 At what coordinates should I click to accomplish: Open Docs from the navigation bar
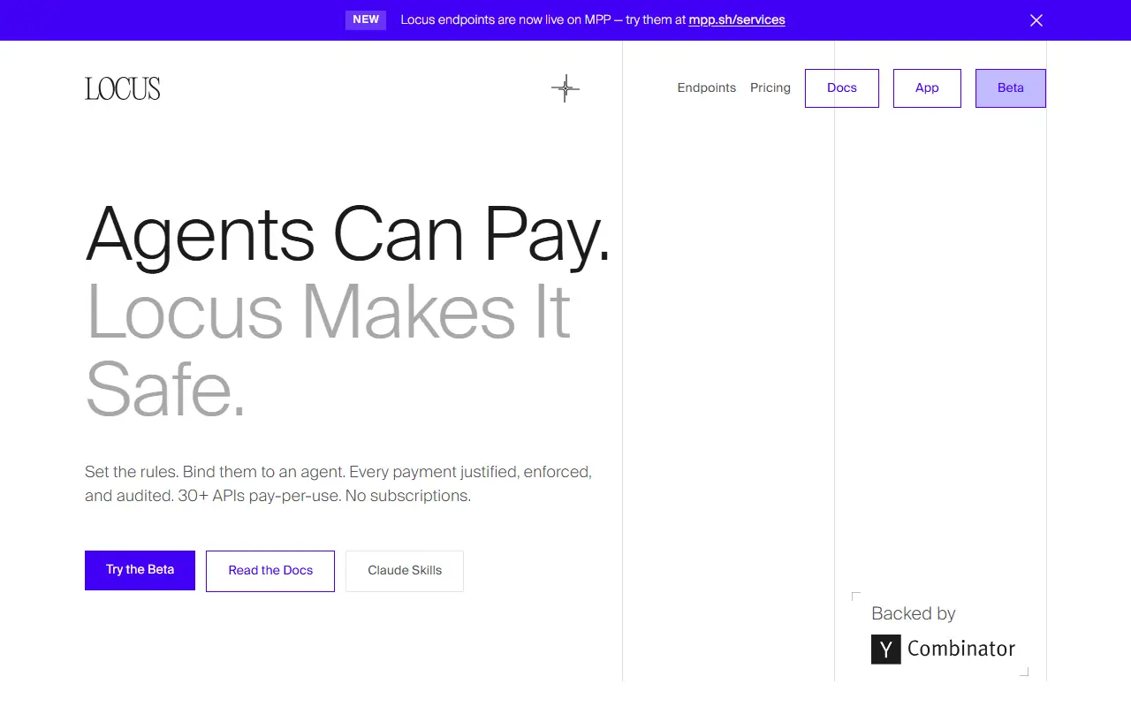842,88
